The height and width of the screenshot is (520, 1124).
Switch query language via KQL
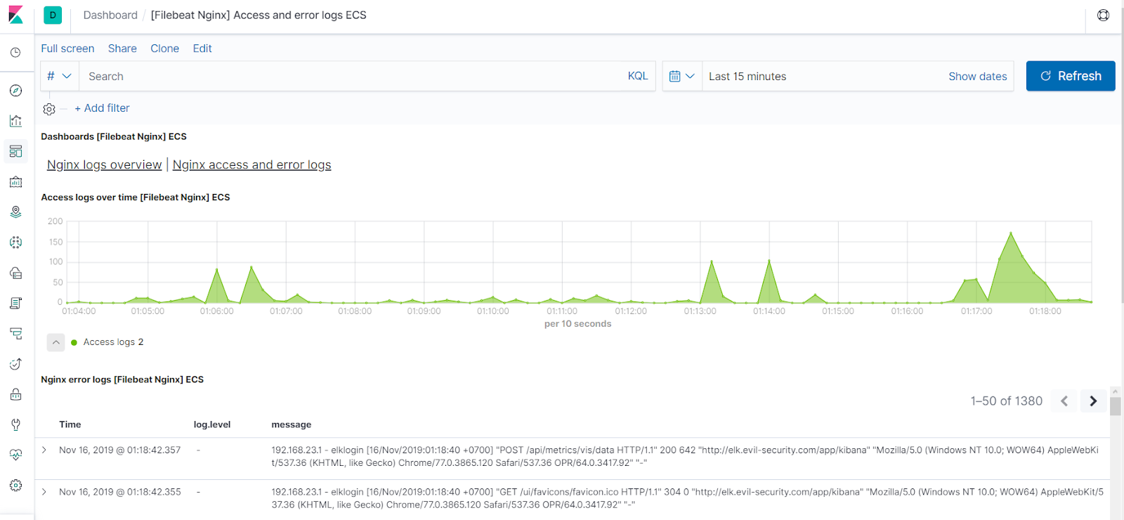(638, 76)
